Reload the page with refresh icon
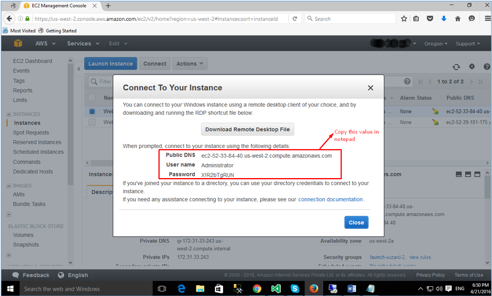Viewport: 492px width, 296px height. click(x=295, y=19)
